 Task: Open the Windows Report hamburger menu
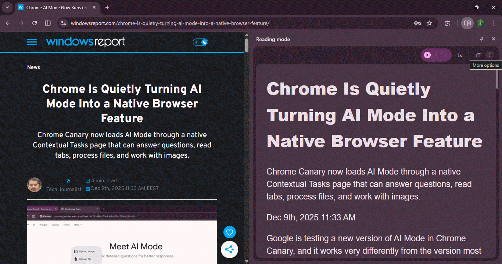32,42
